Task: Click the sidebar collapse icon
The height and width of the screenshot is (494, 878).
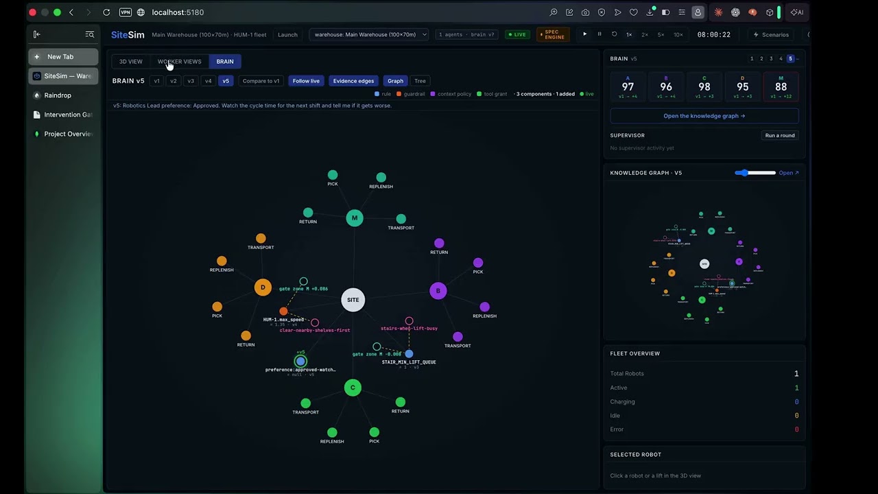Action: click(37, 34)
